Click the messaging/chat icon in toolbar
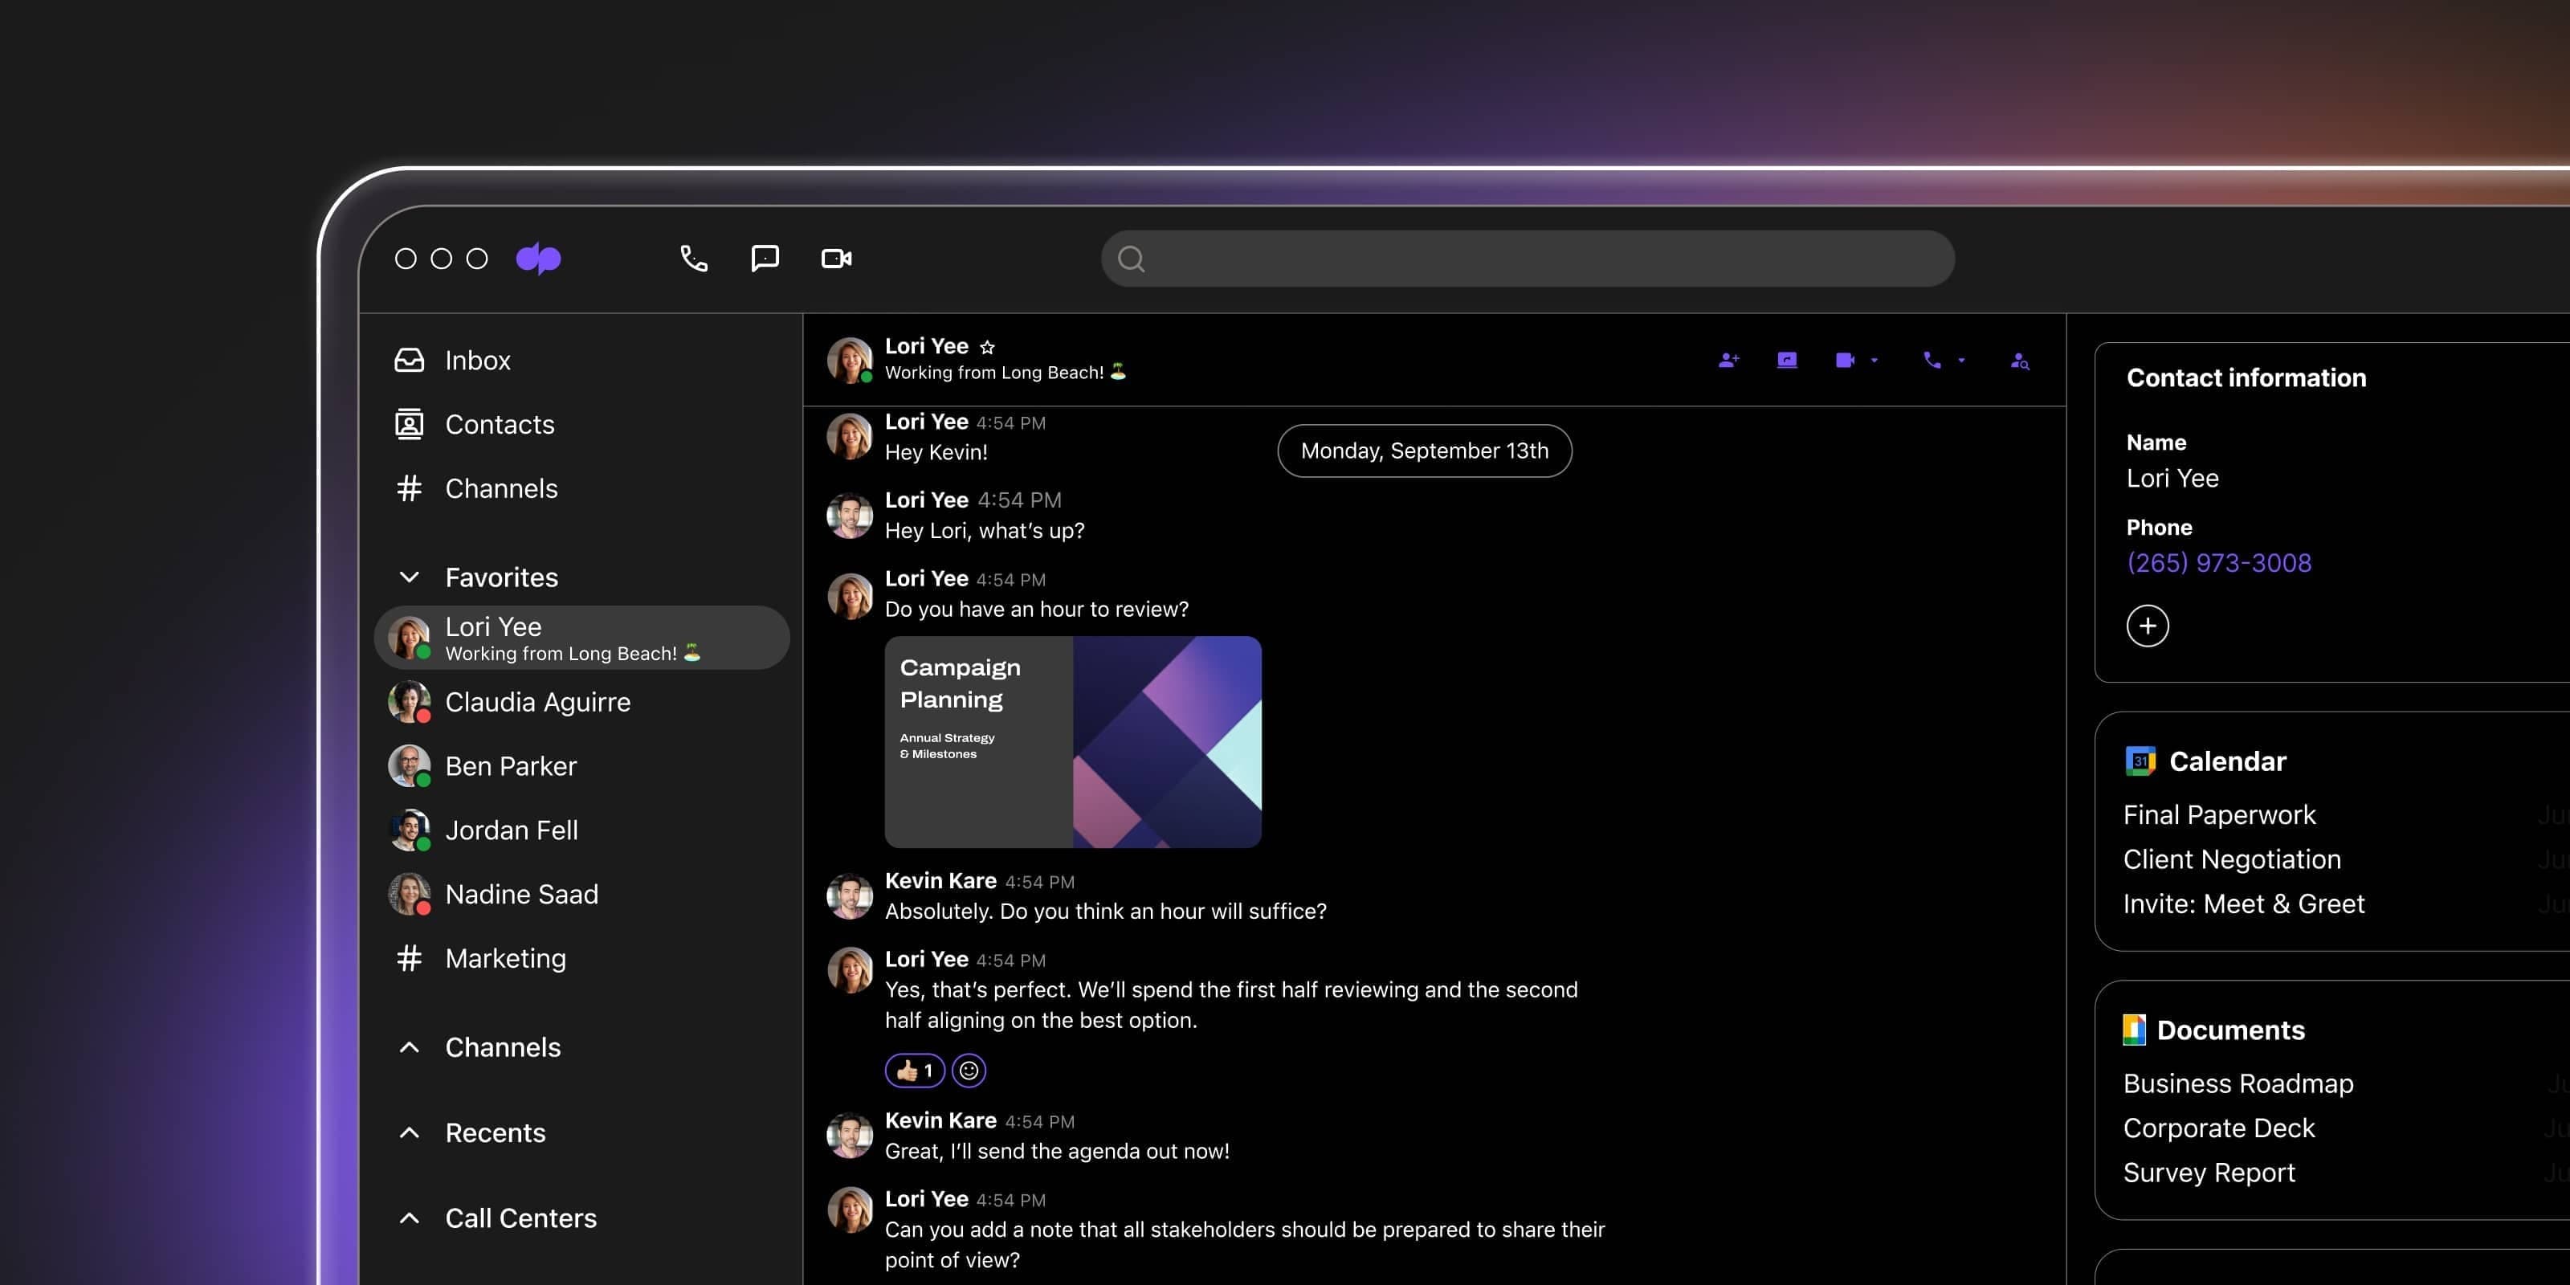This screenshot has width=2570, height=1285. [x=764, y=257]
